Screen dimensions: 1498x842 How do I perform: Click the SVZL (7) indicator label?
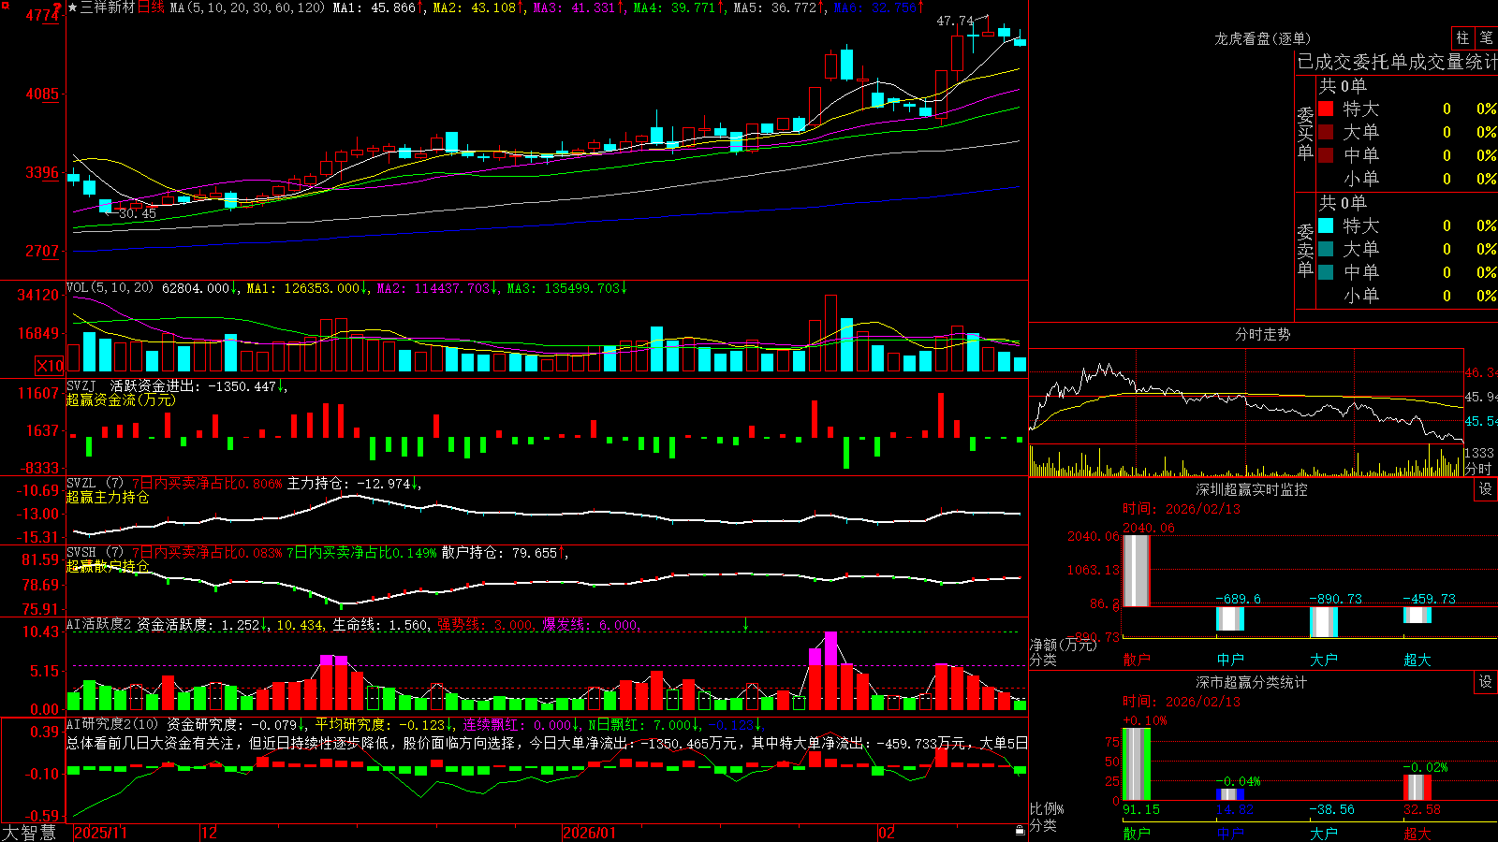coord(95,484)
